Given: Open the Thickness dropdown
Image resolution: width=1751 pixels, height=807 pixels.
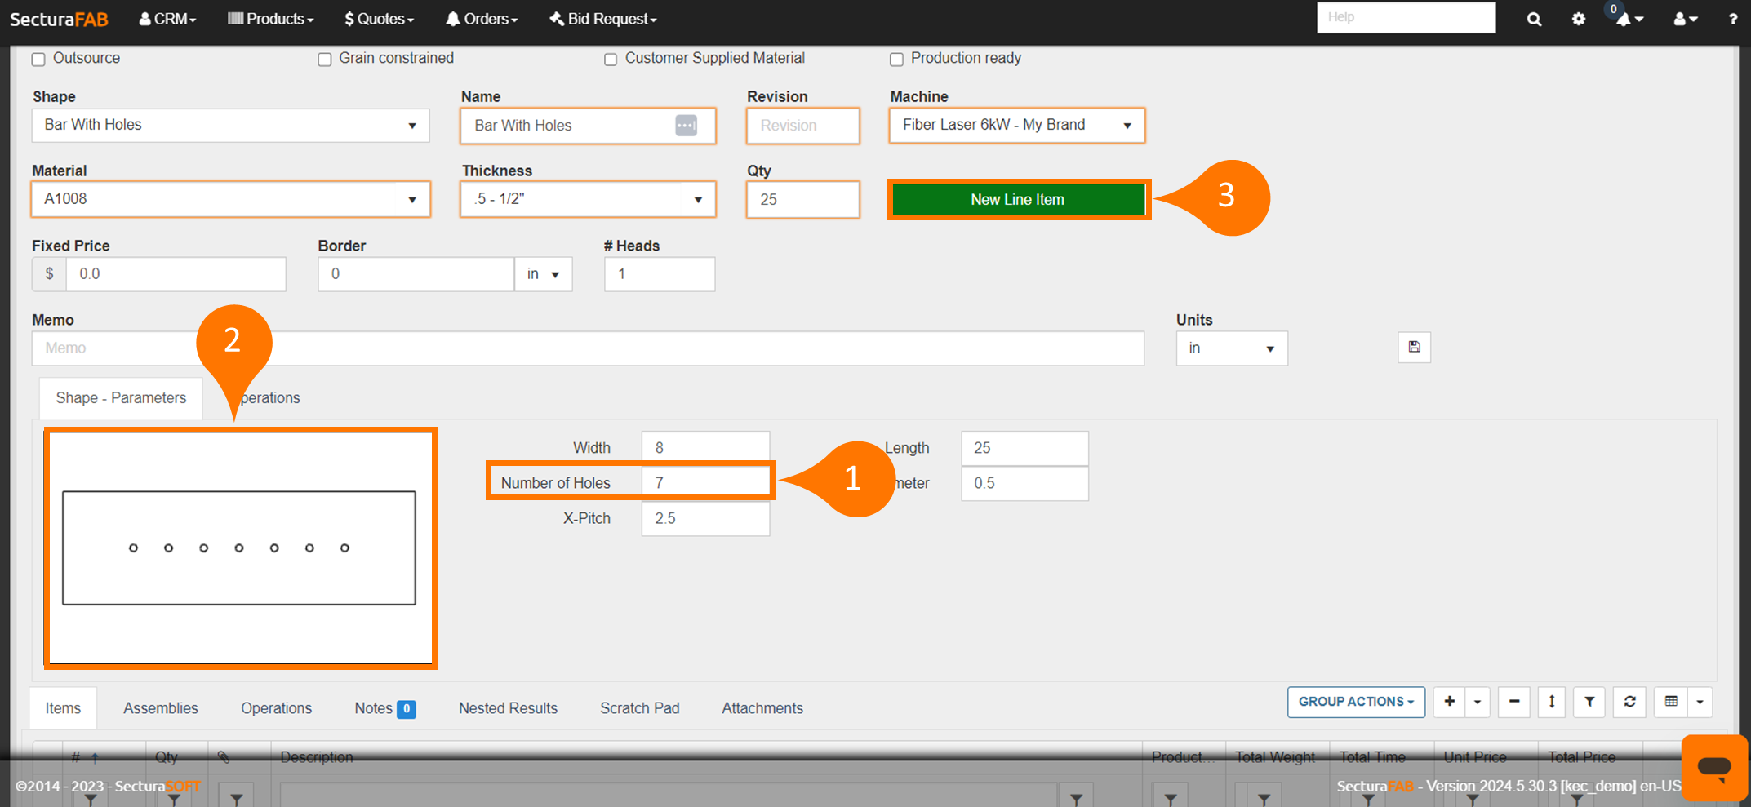Looking at the screenshot, I should (x=588, y=199).
